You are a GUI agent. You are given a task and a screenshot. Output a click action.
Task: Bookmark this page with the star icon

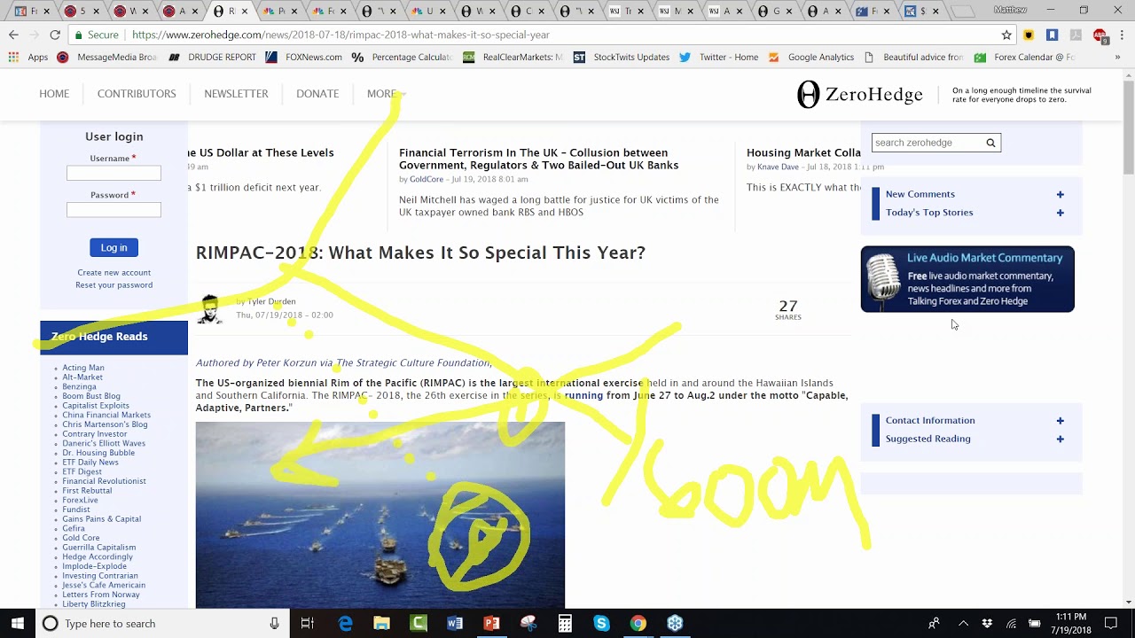point(1006,35)
